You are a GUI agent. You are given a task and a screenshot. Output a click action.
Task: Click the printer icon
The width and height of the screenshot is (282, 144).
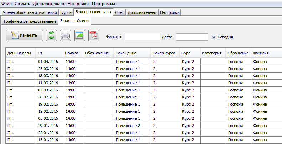(66, 35)
